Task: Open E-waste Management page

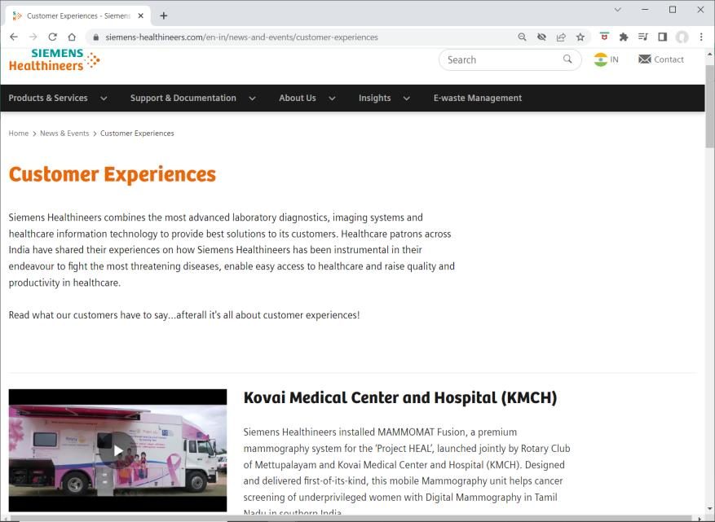Action: [478, 98]
